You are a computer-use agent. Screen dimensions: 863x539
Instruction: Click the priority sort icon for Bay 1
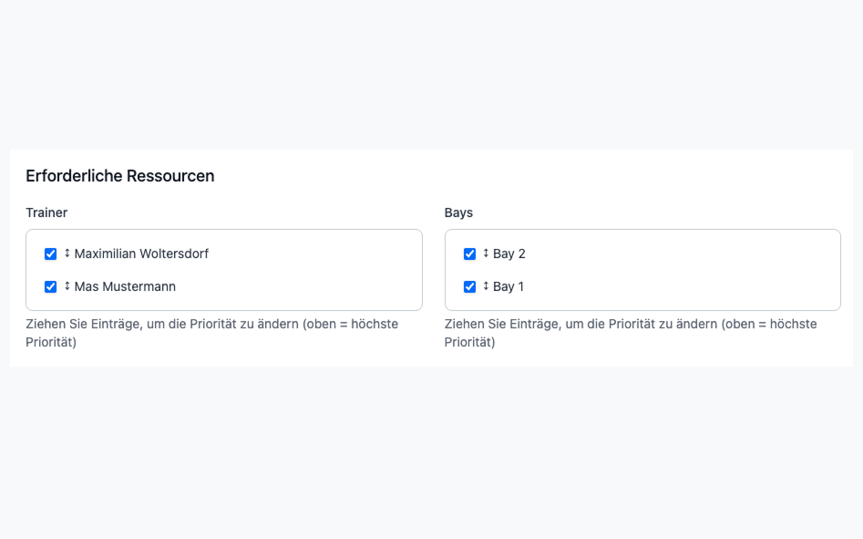(486, 286)
